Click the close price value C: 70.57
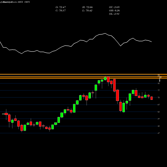Image resolution: width=167 pixels, height=167 pixels. click(x=60, y=11)
